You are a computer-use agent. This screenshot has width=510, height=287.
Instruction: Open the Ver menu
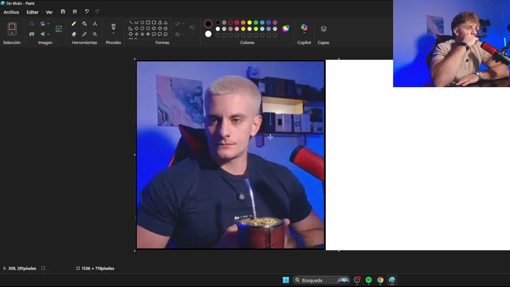(x=49, y=12)
